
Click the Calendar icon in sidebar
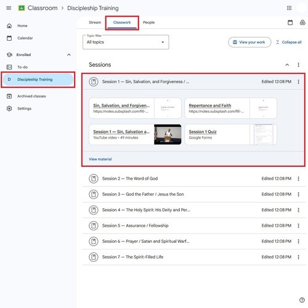click(9, 38)
